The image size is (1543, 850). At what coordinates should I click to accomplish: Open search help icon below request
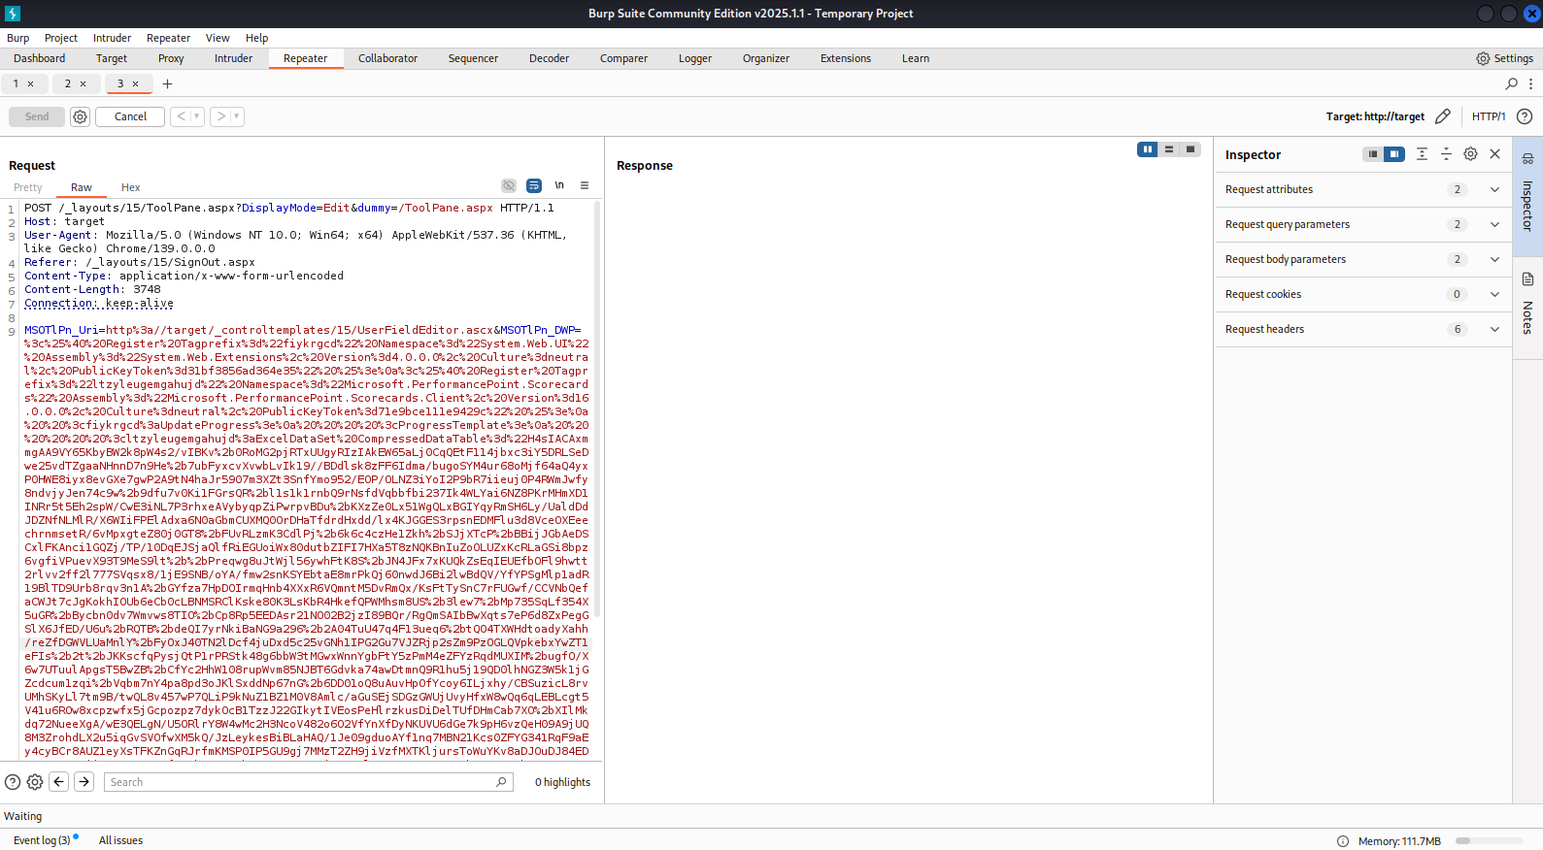(x=13, y=782)
